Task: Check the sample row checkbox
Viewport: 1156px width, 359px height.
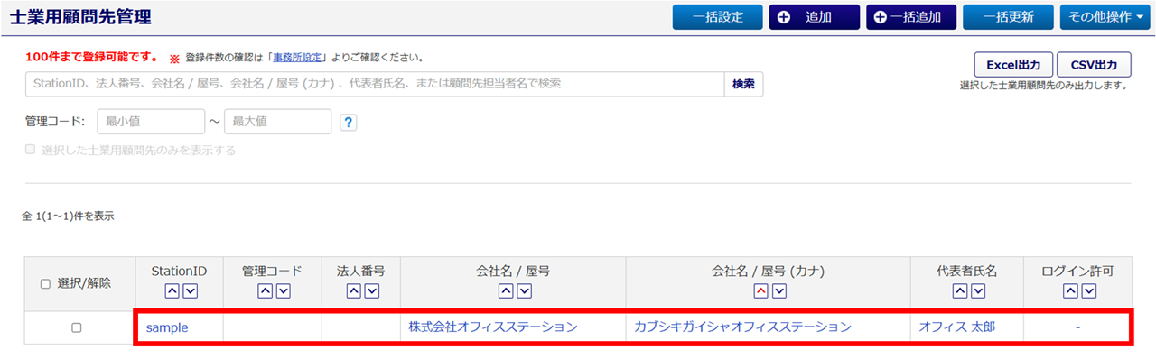Action: [x=77, y=327]
